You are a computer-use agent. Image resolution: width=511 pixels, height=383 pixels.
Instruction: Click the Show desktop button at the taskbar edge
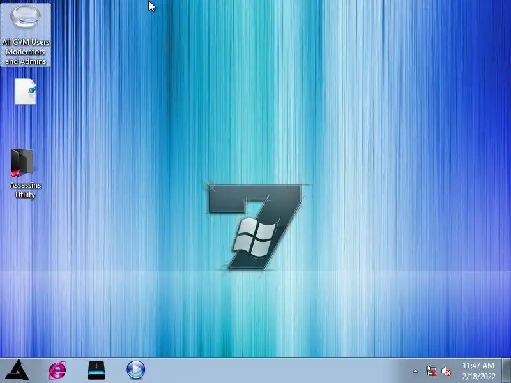[x=507, y=371]
